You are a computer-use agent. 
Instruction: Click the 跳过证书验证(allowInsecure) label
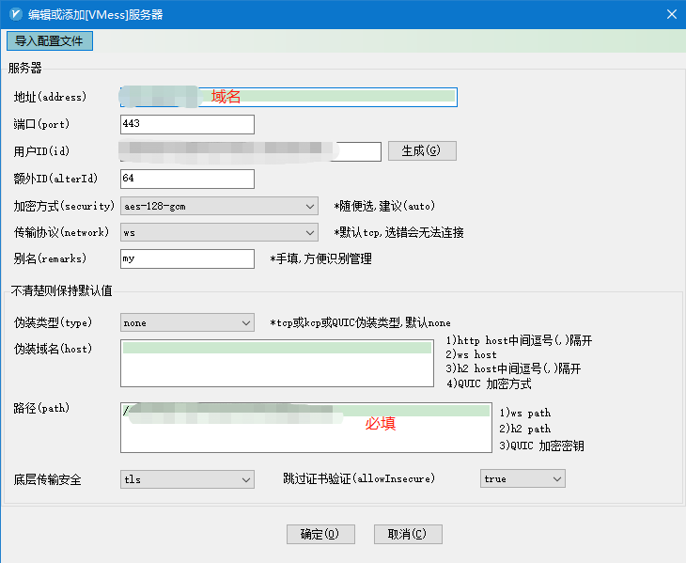pos(359,478)
